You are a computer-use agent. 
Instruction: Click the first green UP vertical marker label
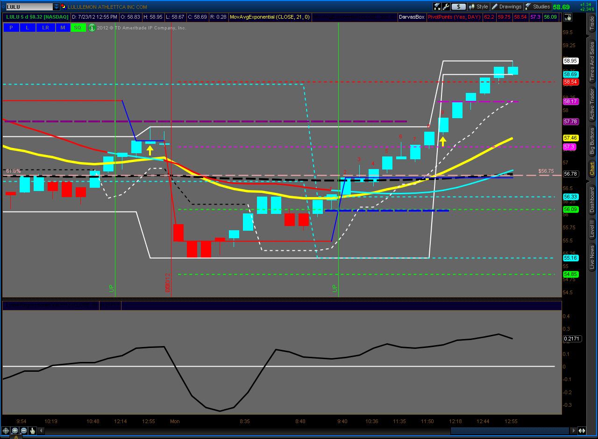pyautogui.click(x=112, y=288)
